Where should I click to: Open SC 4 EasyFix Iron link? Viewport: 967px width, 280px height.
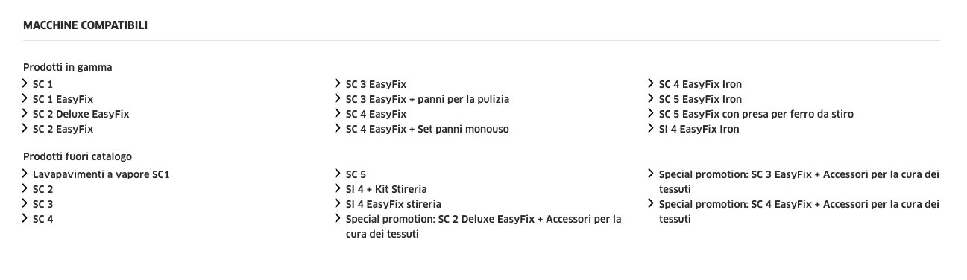[700, 84]
